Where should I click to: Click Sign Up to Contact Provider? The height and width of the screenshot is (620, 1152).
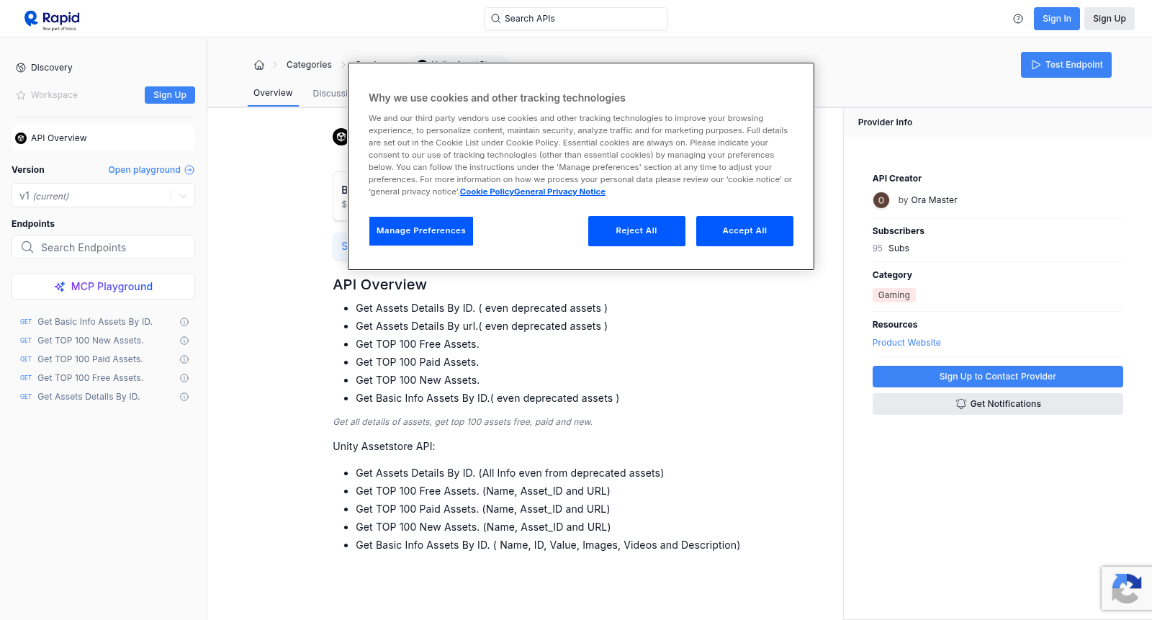(x=998, y=377)
